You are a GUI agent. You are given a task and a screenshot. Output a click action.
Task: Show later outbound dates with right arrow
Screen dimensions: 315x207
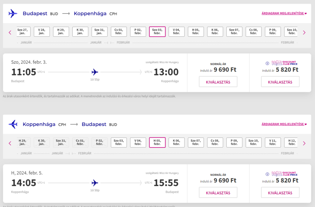(304, 32)
